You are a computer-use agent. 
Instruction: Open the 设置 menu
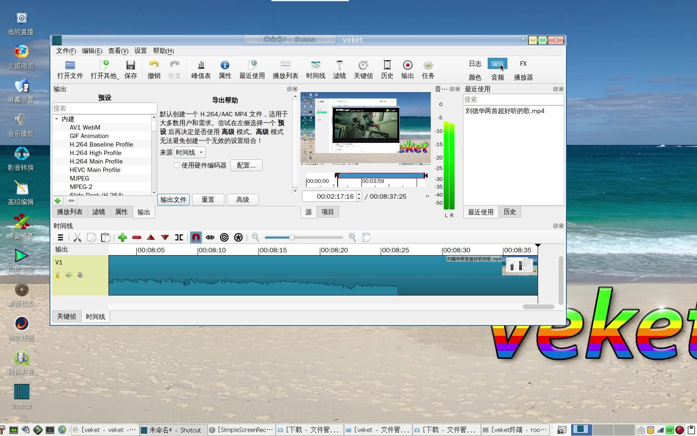(x=140, y=50)
